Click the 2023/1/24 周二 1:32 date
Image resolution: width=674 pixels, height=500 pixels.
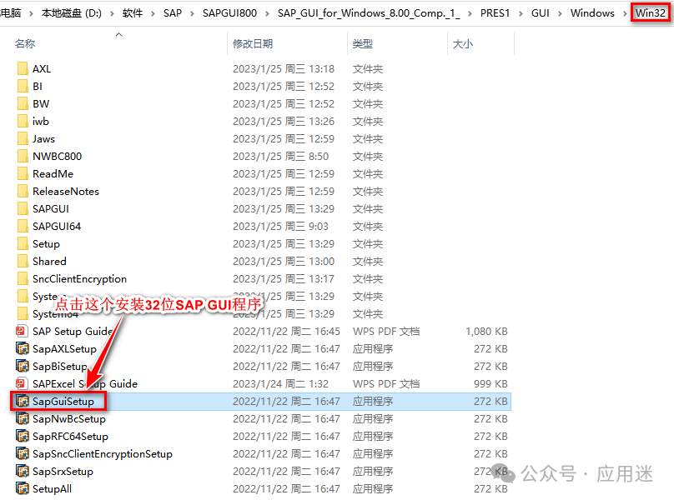pyautogui.click(x=280, y=383)
